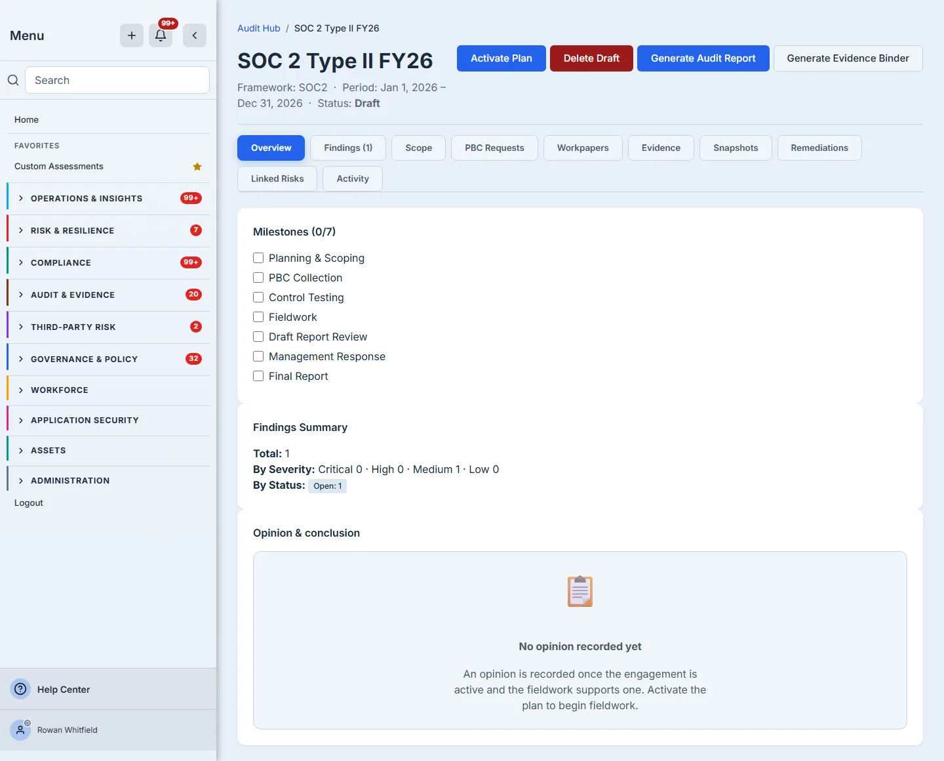Viewport: 944px width, 761px height.
Task: Open the Snapshots tab
Action: coord(736,148)
